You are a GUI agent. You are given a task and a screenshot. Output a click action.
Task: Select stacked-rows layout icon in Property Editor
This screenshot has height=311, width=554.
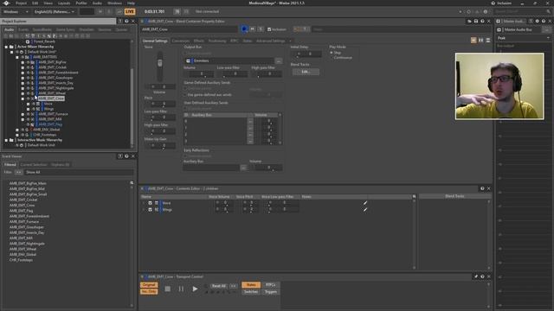tap(488, 41)
